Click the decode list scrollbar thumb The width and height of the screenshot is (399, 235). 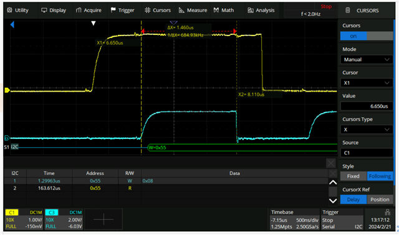click(333, 191)
